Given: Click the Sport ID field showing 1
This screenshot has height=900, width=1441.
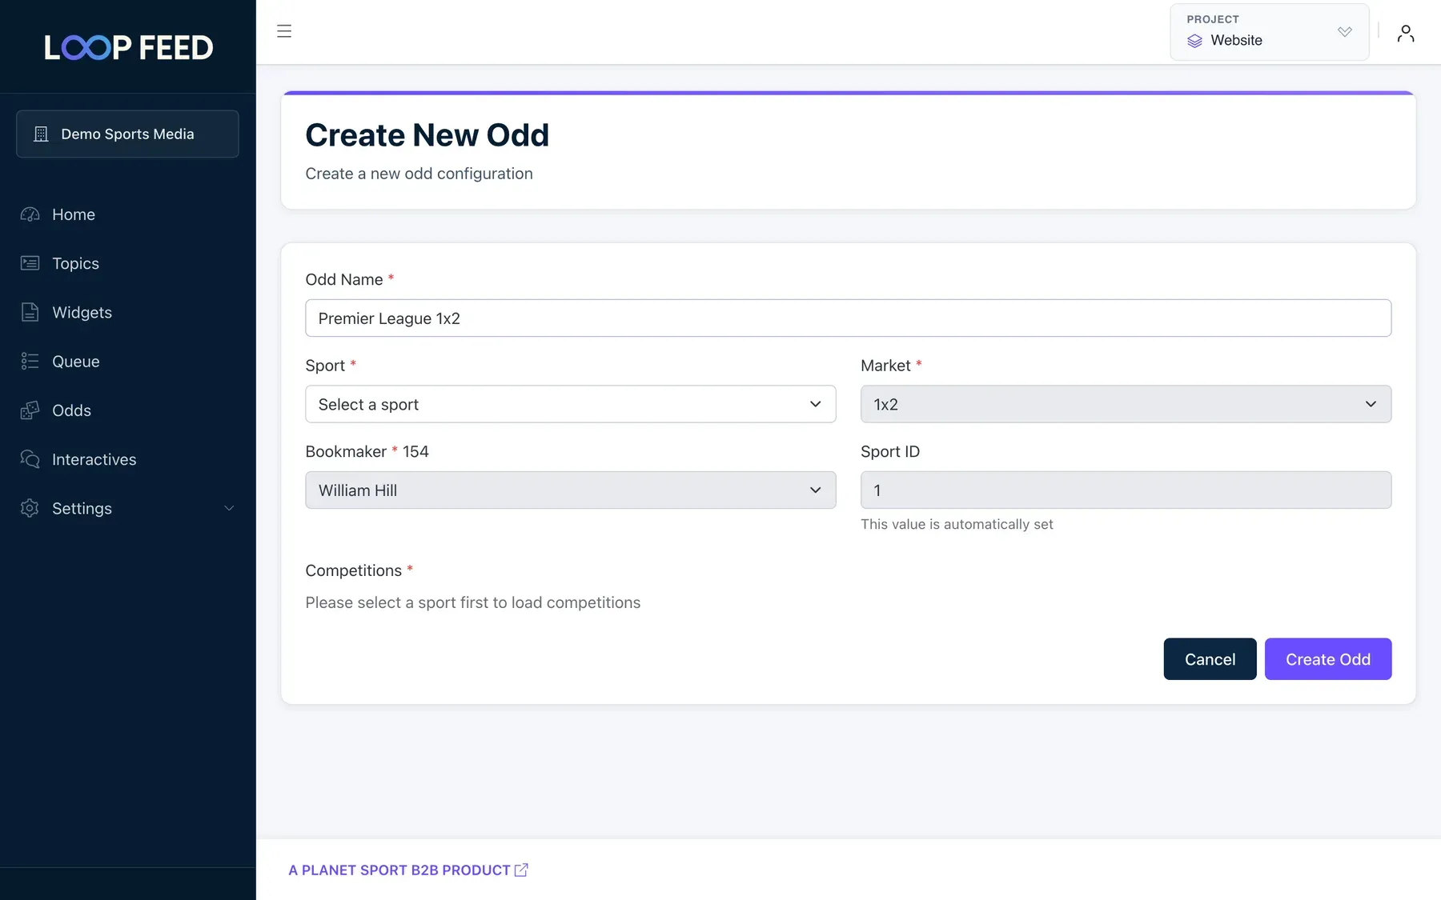Looking at the screenshot, I should point(1126,490).
